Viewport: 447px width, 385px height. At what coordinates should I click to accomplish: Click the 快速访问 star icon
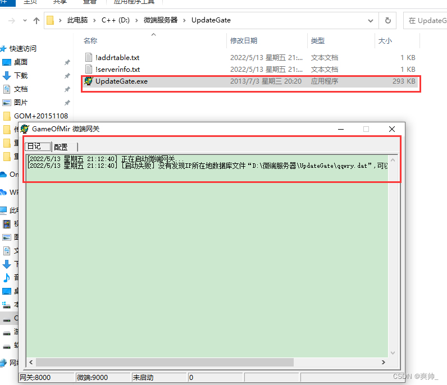(x=3, y=48)
